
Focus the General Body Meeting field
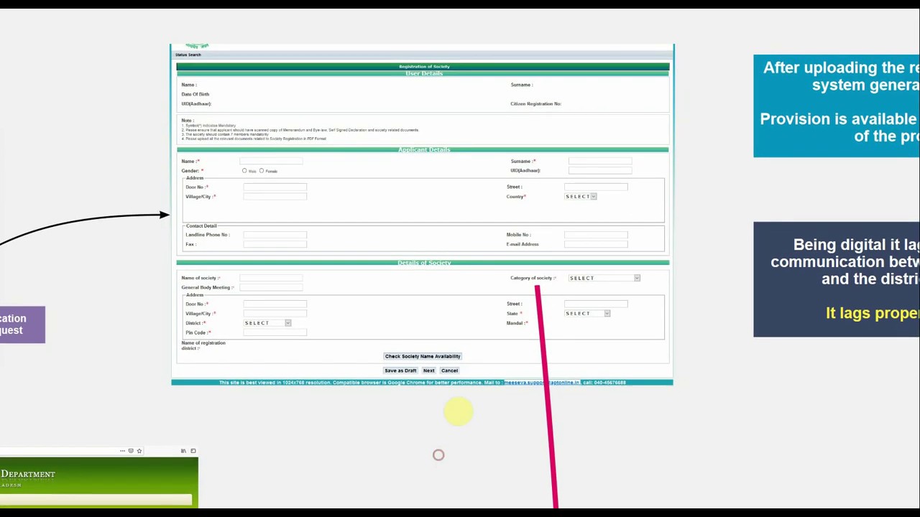pos(271,288)
